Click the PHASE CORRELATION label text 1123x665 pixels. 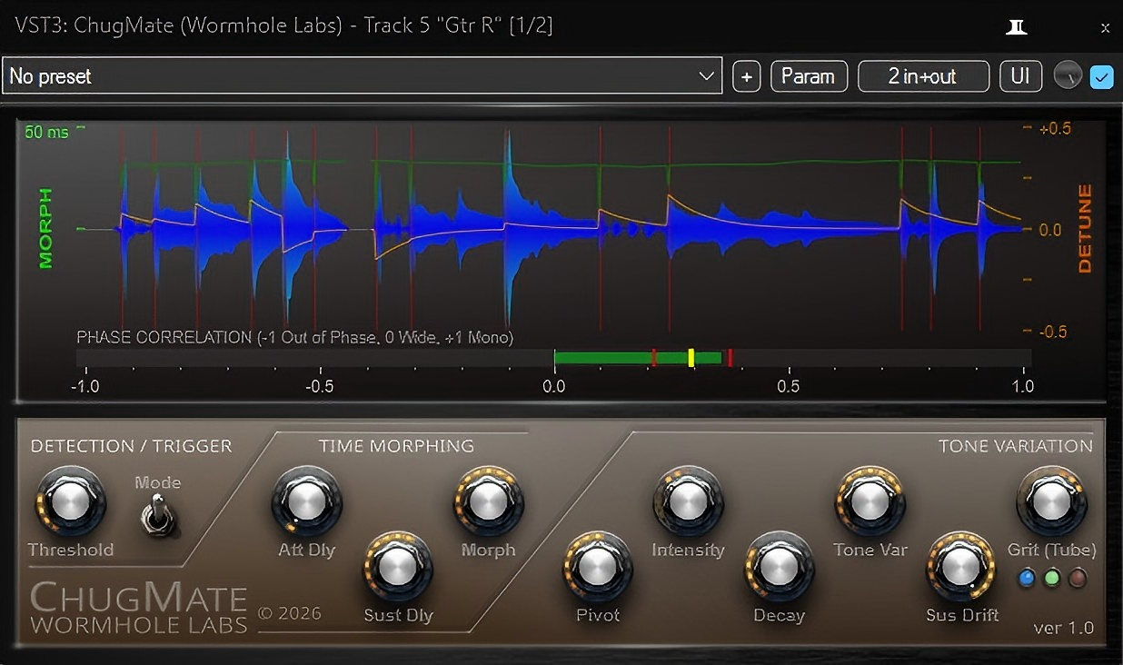click(x=294, y=338)
